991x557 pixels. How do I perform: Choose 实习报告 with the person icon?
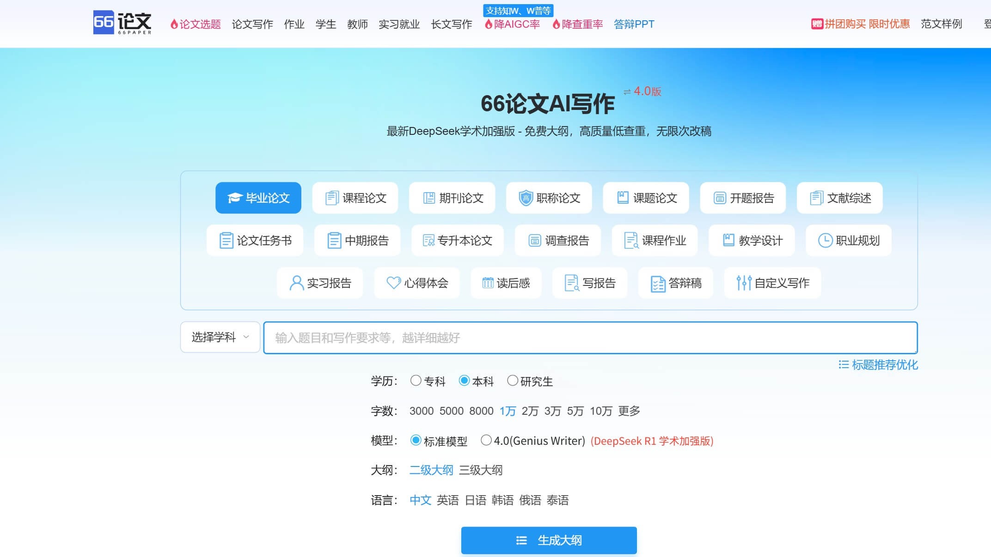tap(319, 283)
